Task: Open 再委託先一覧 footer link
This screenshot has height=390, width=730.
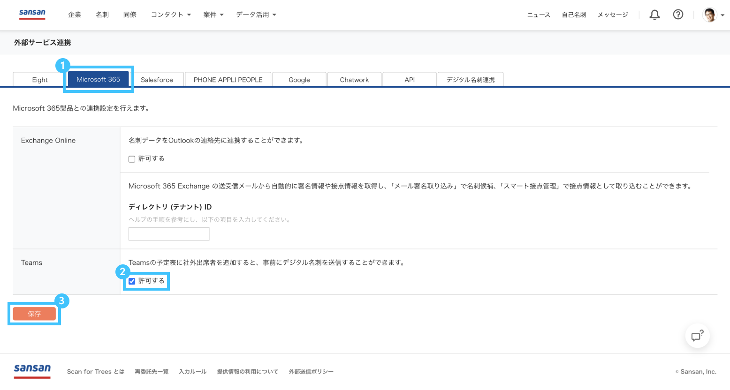Action: pos(152,372)
